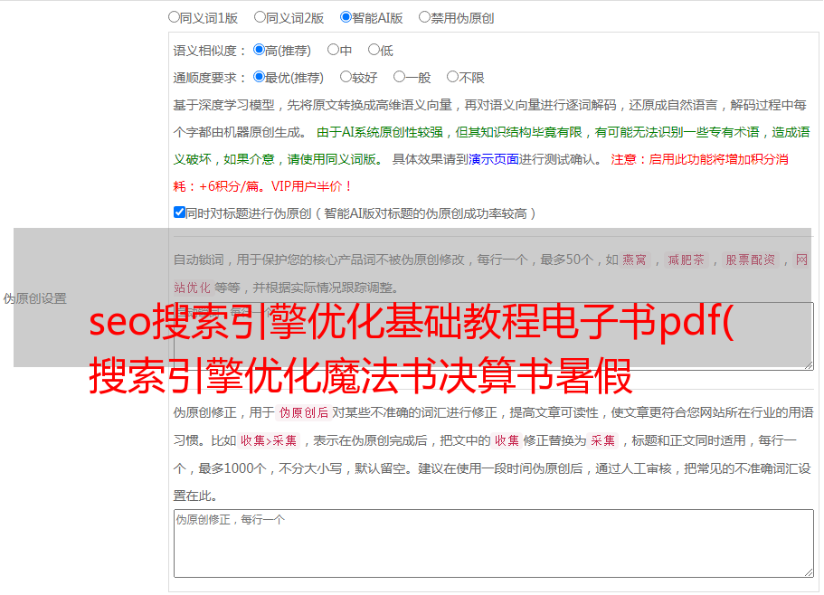The width and height of the screenshot is (824, 595).
Task: Set 通顺度要求 to 较好
Action: tap(346, 77)
